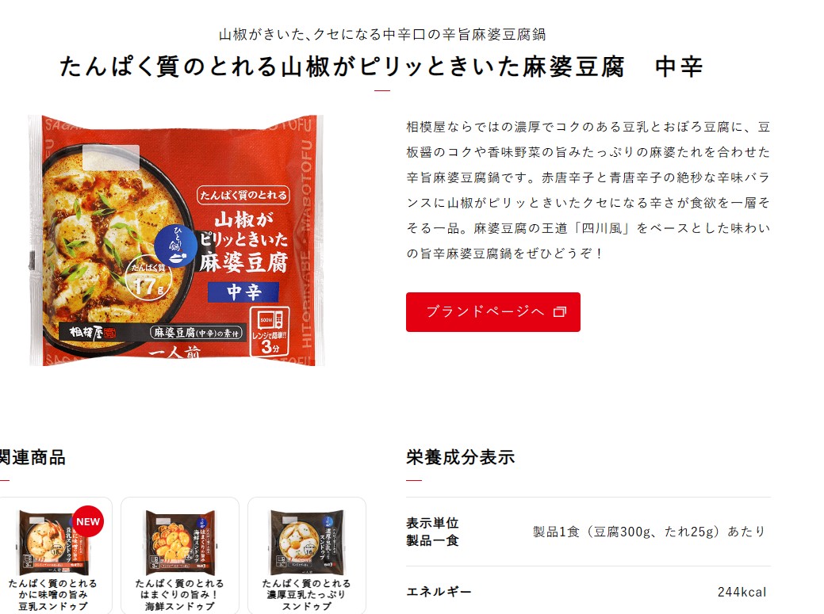Click the ブランドページへ red button
The height and width of the screenshot is (614, 824).
tap(493, 311)
